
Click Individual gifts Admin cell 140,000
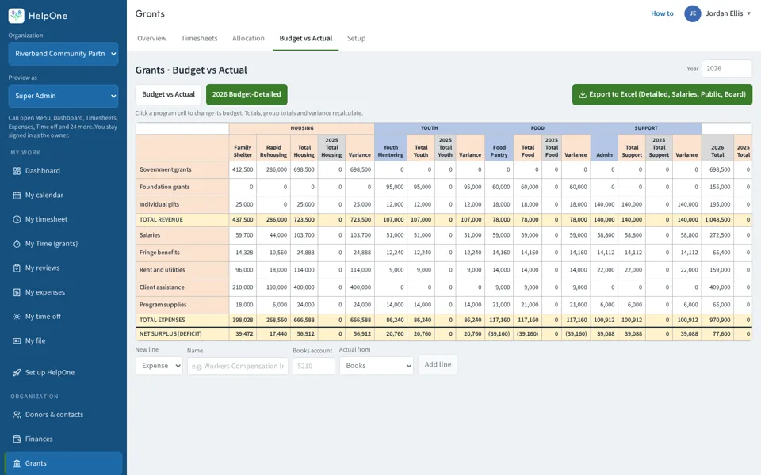[604, 204]
